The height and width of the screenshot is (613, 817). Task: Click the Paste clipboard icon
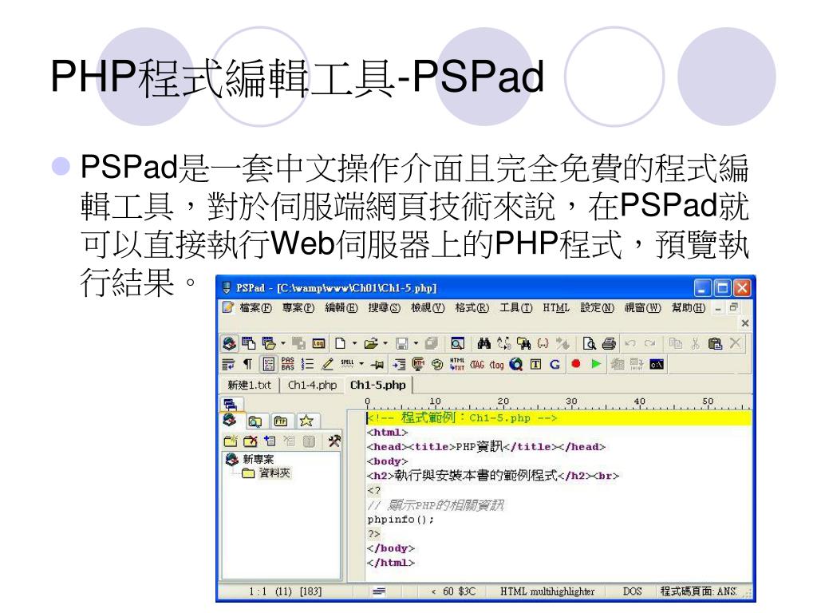click(x=716, y=343)
